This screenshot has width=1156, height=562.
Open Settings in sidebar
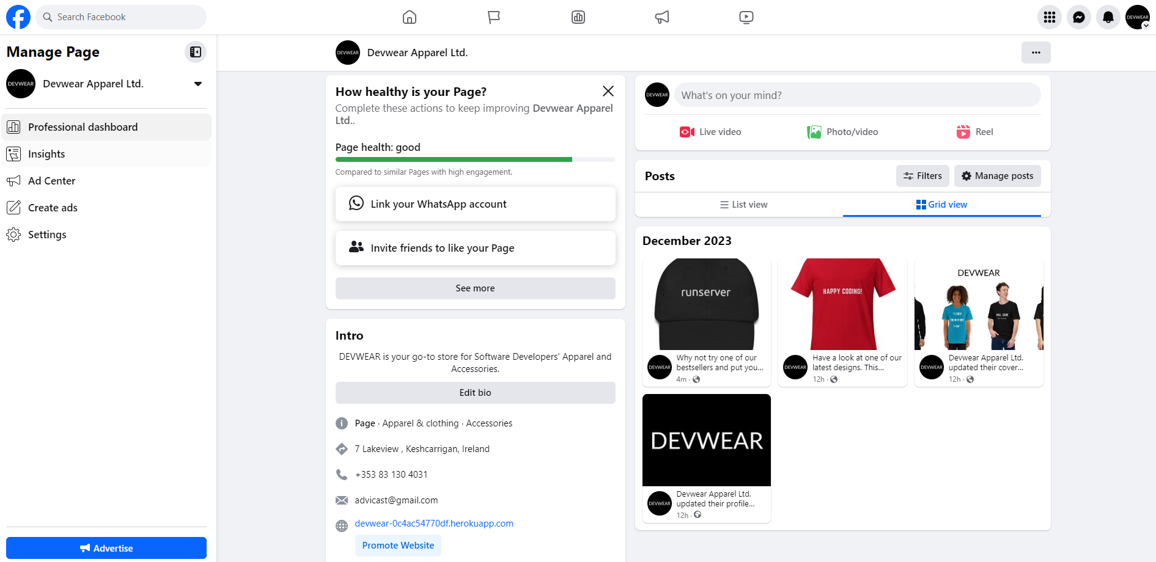click(107, 235)
